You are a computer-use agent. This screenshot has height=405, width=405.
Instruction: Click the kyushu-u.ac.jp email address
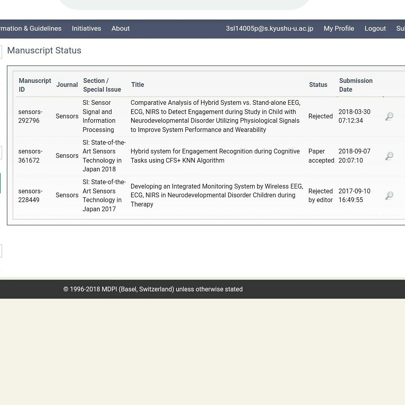coord(269,29)
